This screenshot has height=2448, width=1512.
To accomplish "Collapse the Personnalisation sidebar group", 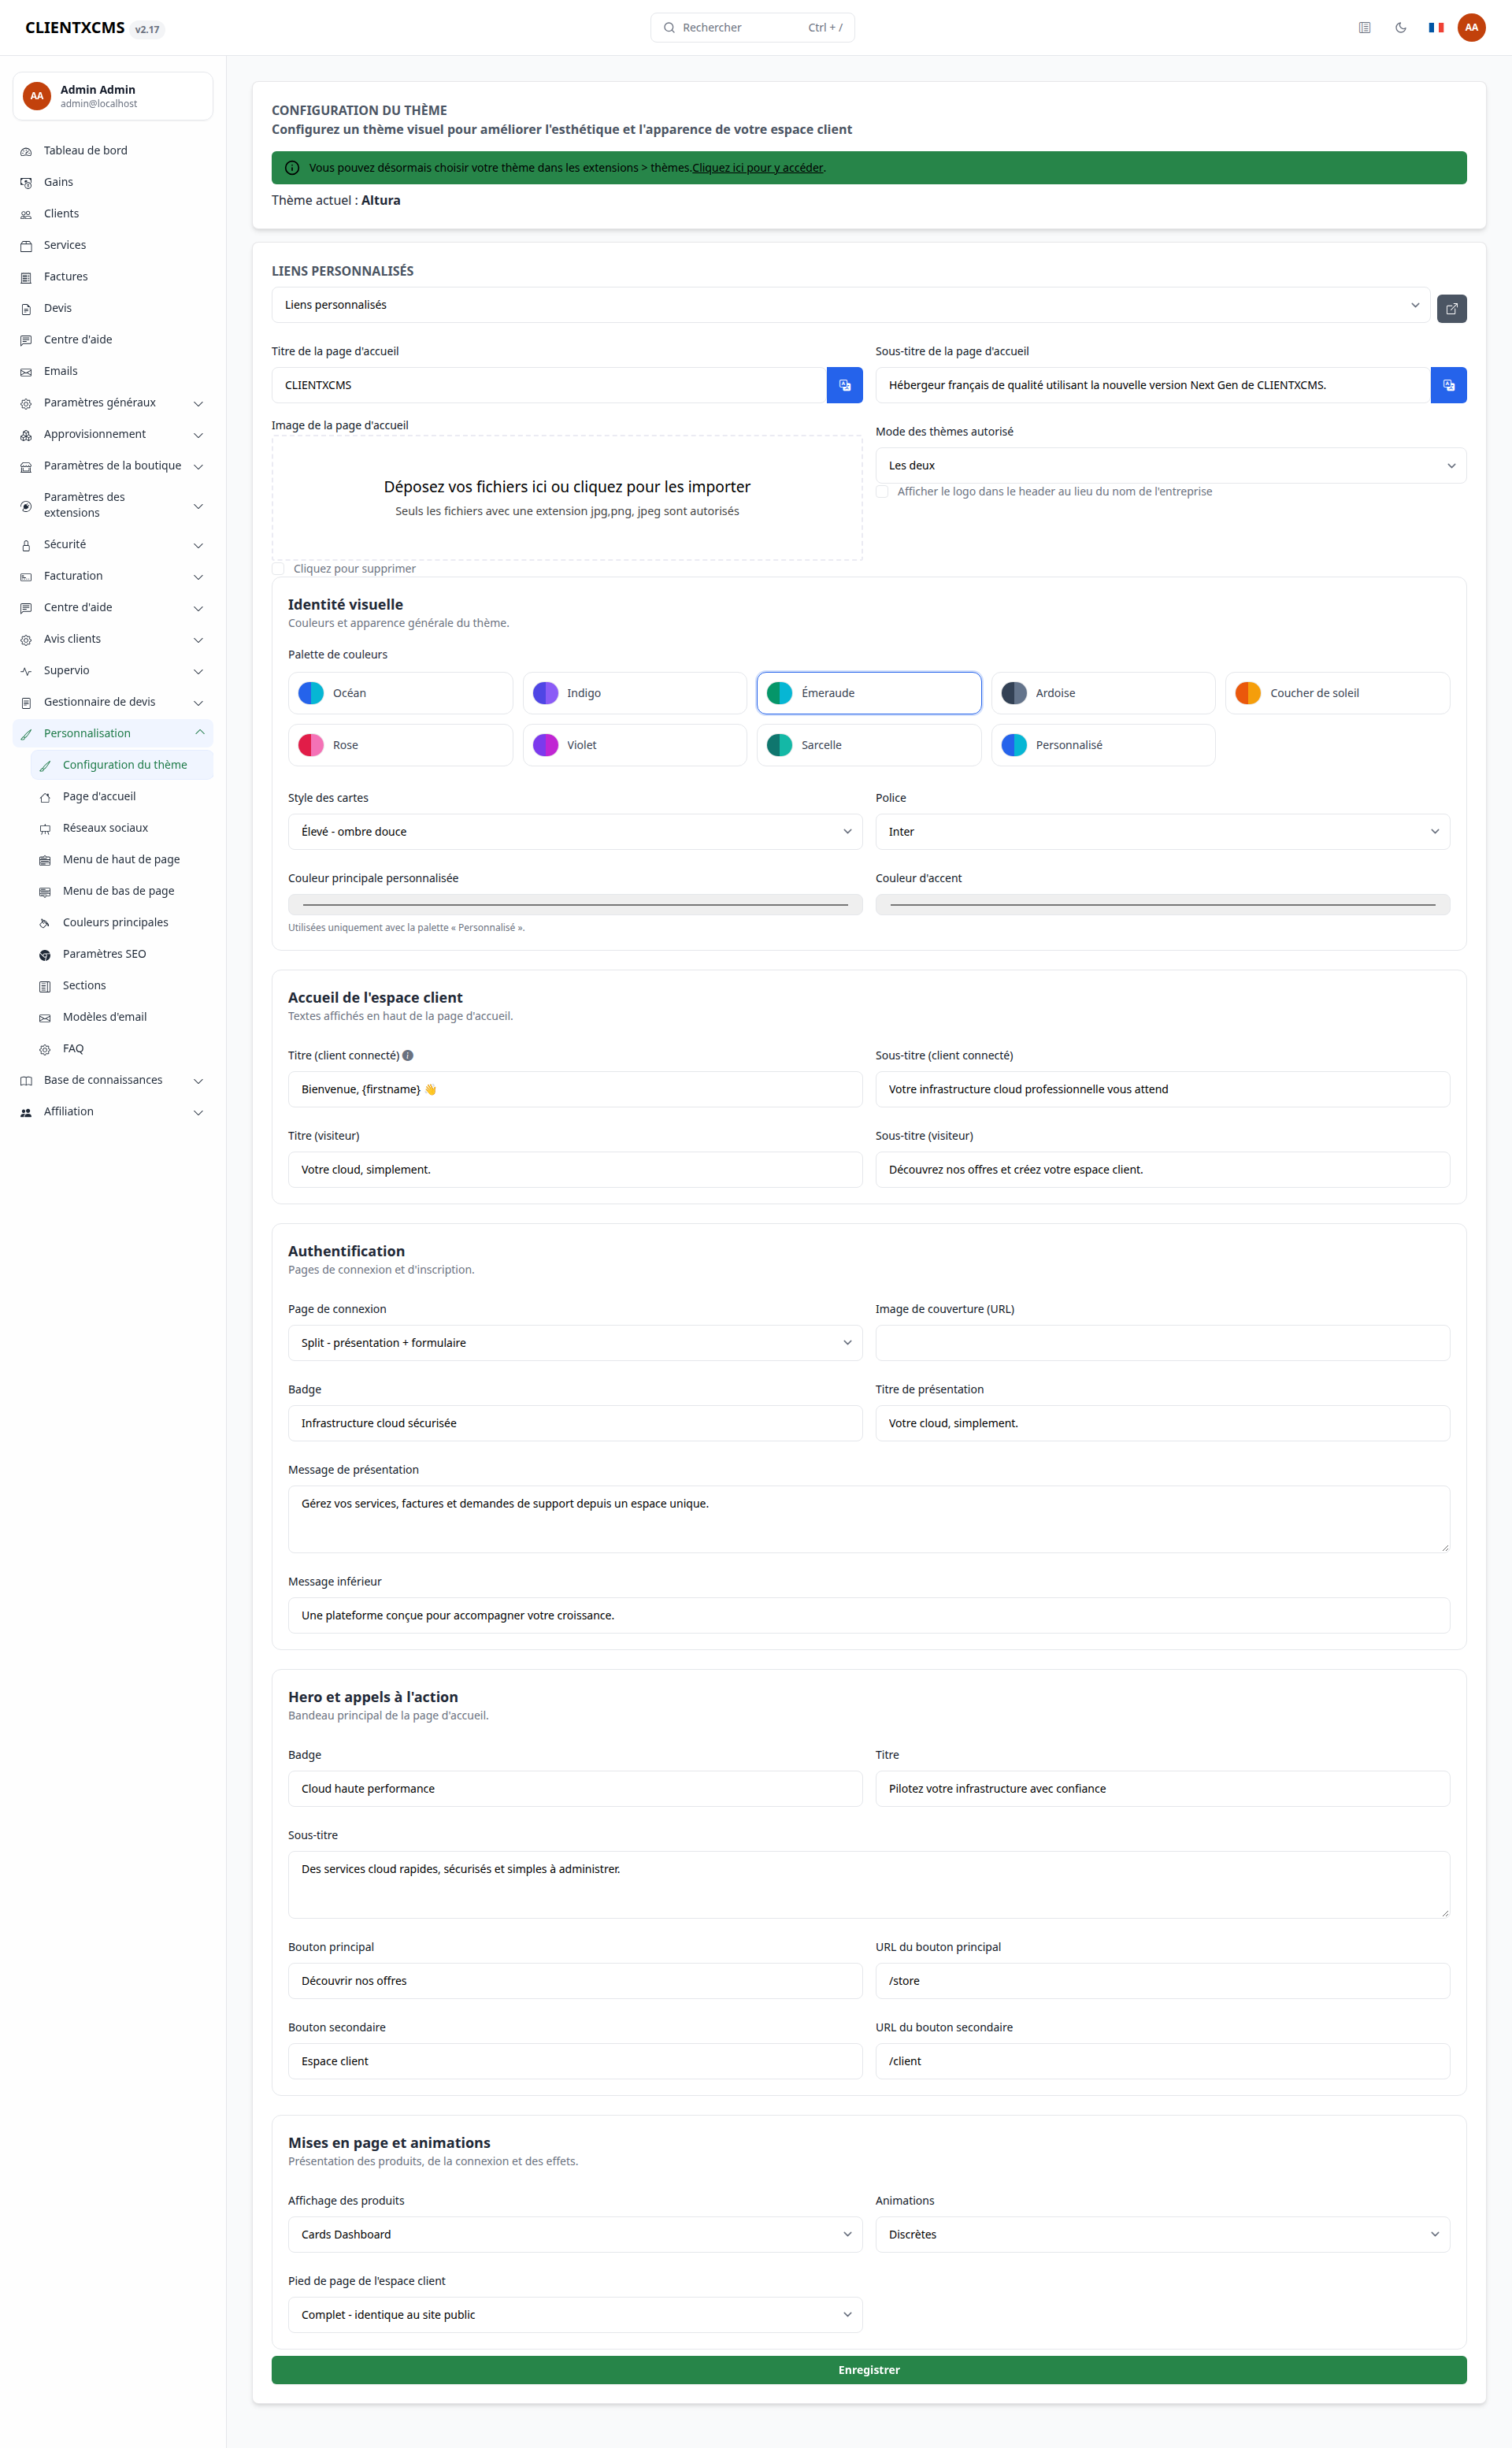I will pos(113,734).
